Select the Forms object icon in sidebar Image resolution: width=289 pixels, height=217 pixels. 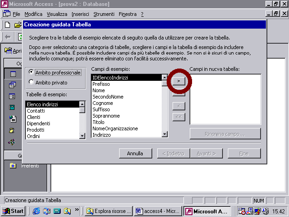(x=12, y=96)
